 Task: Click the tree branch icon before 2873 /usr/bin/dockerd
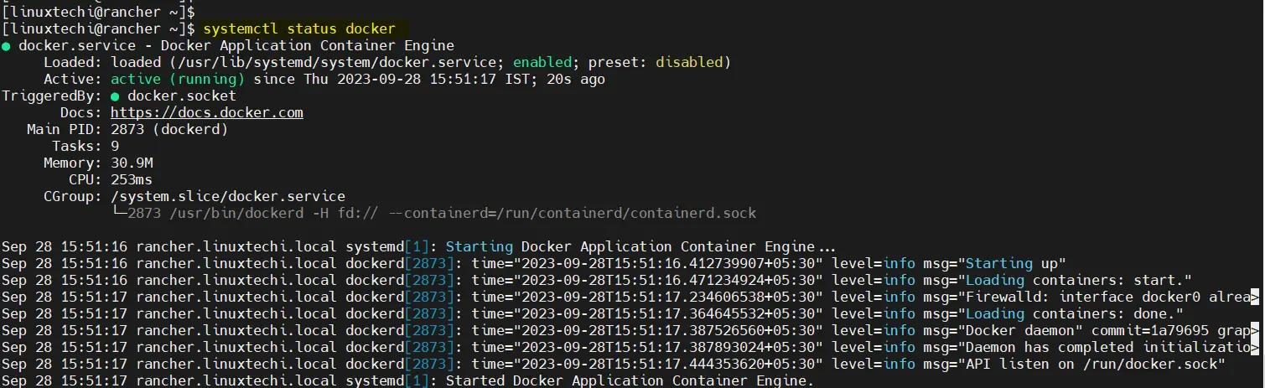pos(119,212)
